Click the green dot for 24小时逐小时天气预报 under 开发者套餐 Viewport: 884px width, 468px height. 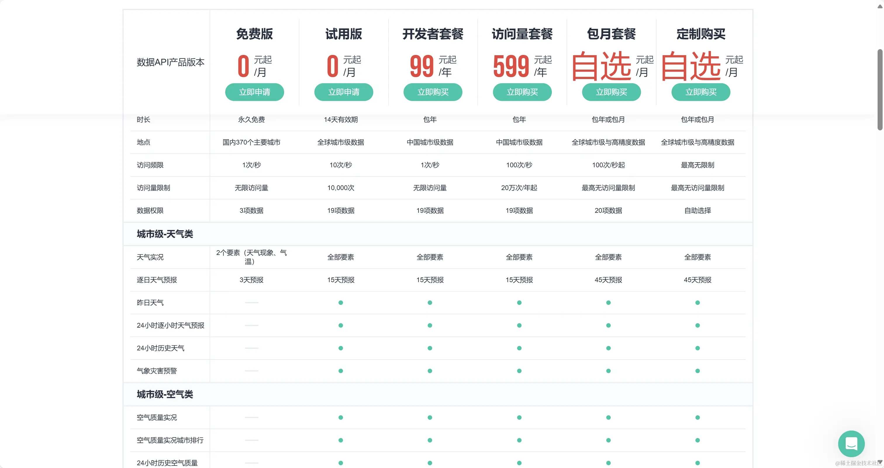point(430,325)
